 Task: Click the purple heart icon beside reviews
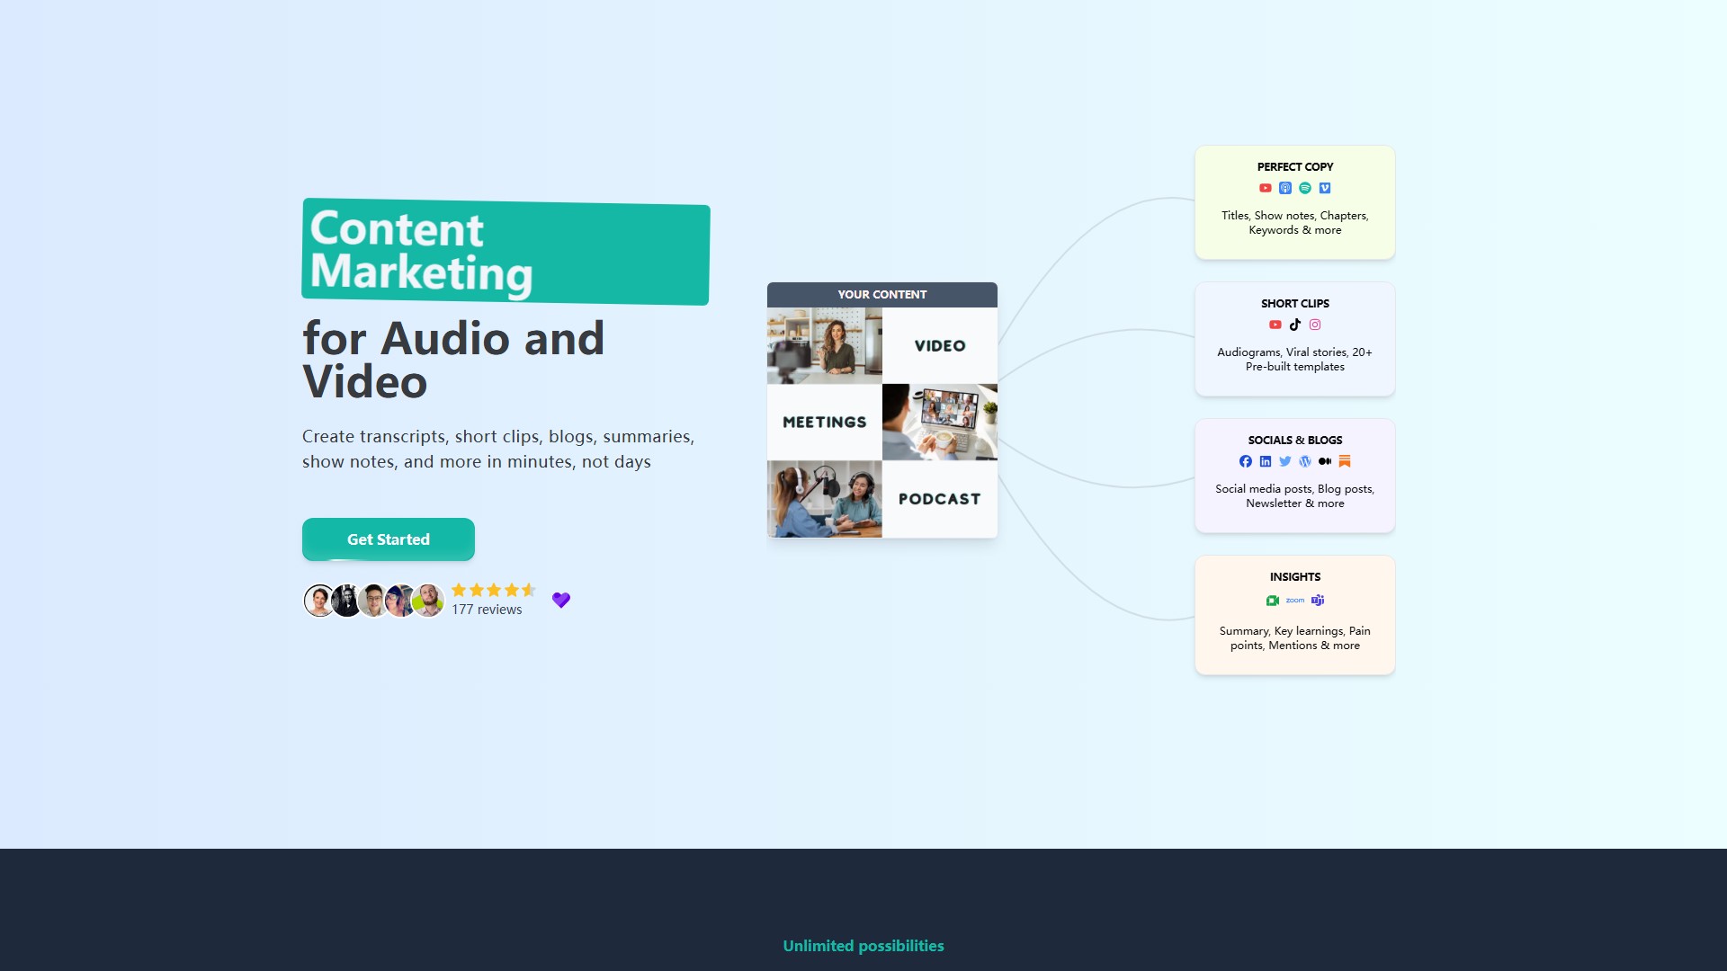click(561, 600)
